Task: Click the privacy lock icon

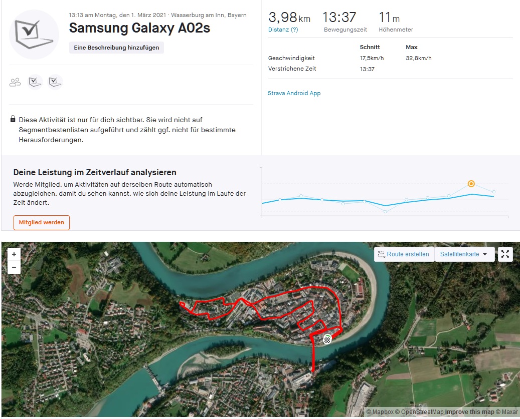Action: pos(13,119)
